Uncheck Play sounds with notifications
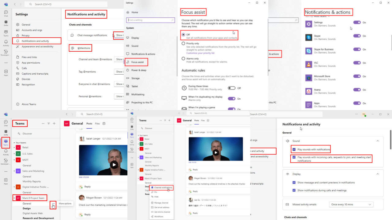The width and height of the screenshot is (392, 220). 294,149
